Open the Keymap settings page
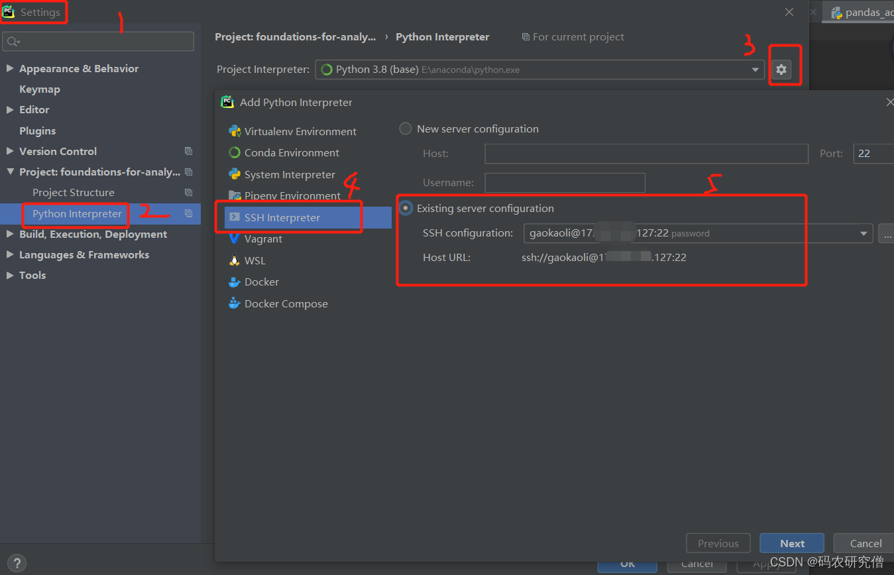This screenshot has width=894, height=575. click(40, 89)
